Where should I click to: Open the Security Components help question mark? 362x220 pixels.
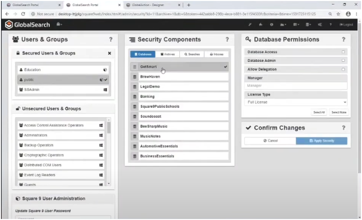tap(227, 40)
